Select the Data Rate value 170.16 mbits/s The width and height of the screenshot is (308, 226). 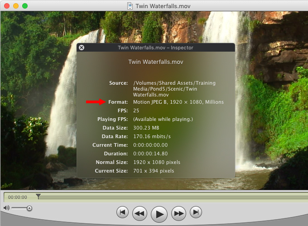click(152, 136)
